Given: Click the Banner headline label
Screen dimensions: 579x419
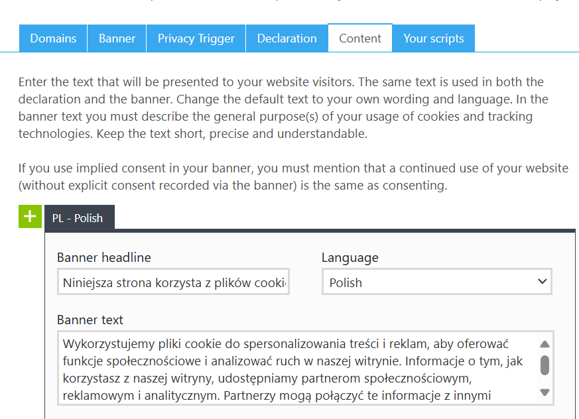Looking at the screenshot, I should pyautogui.click(x=104, y=257).
